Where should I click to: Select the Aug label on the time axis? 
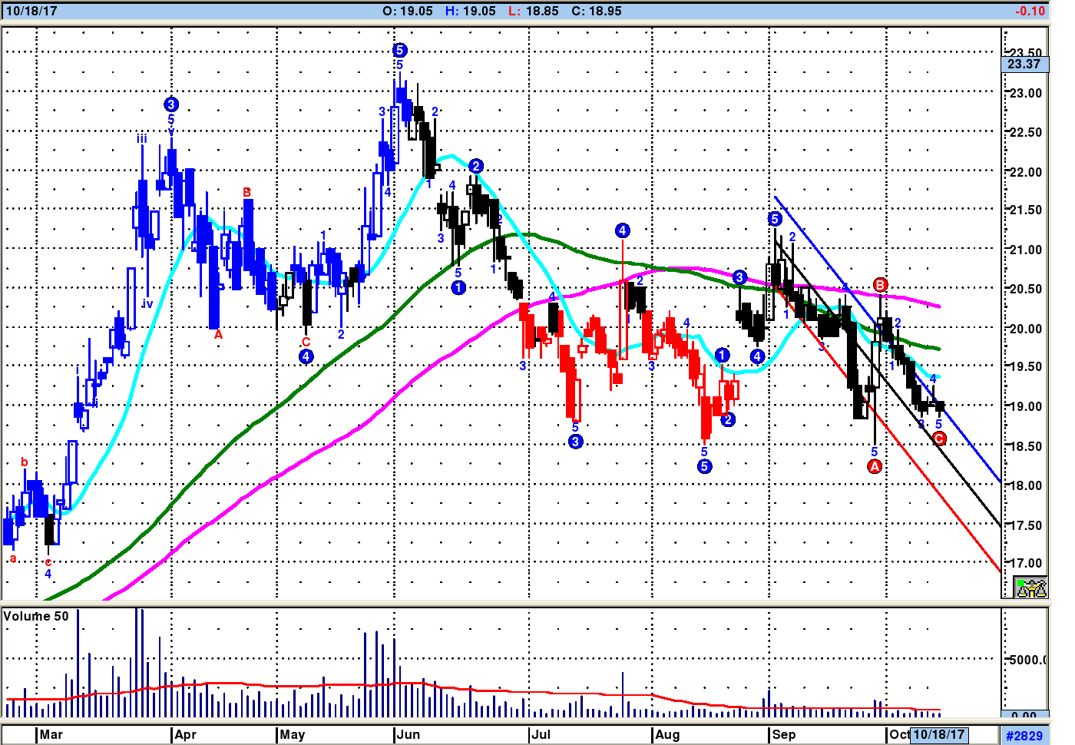point(668,734)
